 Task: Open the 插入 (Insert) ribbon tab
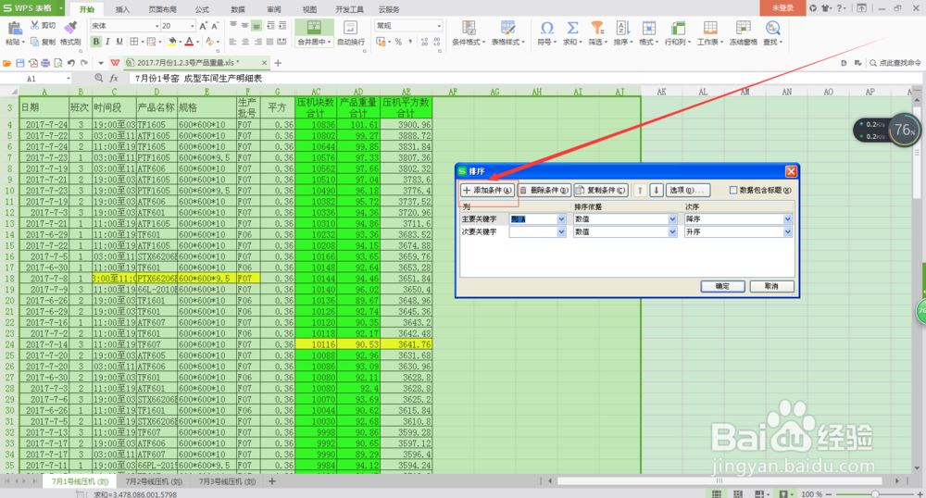pyautogui.click(x=122, y=9)
